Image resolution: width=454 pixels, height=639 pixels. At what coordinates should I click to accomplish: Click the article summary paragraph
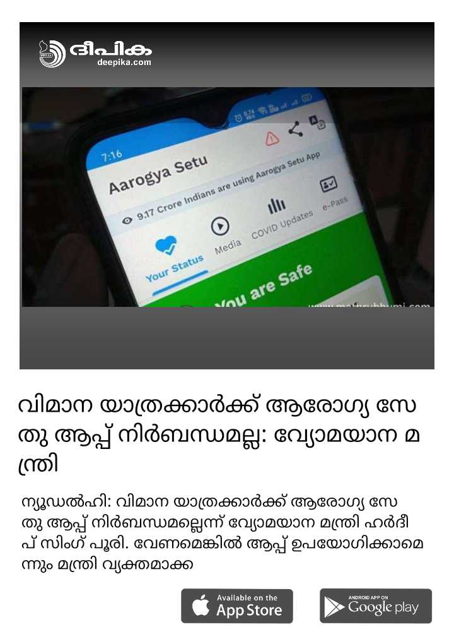point(223,533)
